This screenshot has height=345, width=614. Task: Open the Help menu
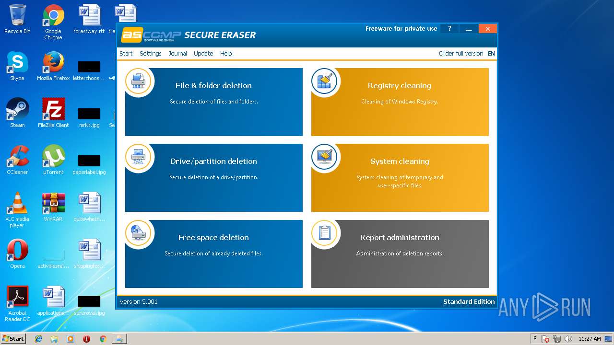tap(226, 53)
